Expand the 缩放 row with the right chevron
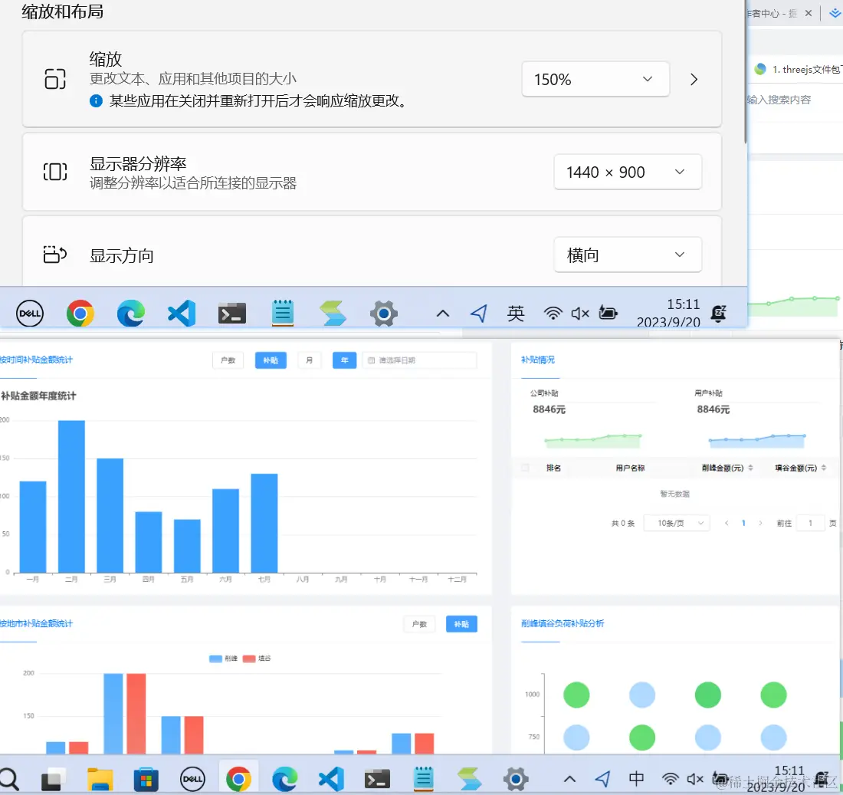This screenshot has width=843, height=795. point(694,80)
